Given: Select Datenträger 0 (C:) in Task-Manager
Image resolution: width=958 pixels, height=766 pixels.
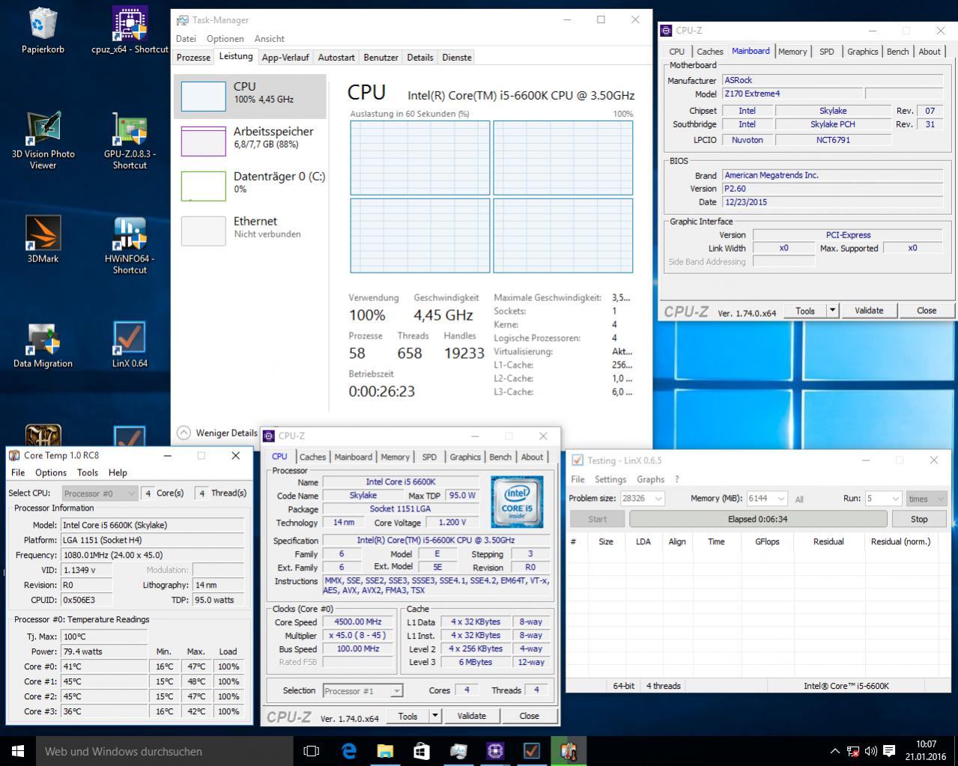Looking at the screenshot, I should tap(250, 186).
